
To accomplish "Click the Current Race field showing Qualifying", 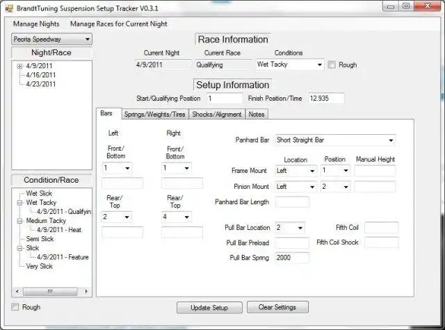I will [x=223, y=65].
